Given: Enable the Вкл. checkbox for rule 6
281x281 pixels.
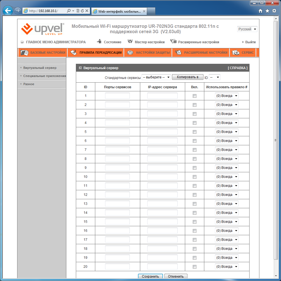Looking at the screenshot, I should click(194, 141).
